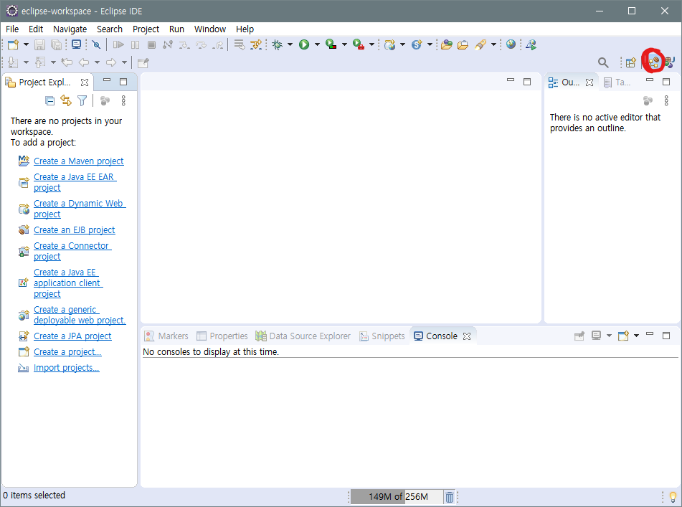Click the Pin Editor icon
The width and height of the screenshot is (682, 507).
coord(143,63)
